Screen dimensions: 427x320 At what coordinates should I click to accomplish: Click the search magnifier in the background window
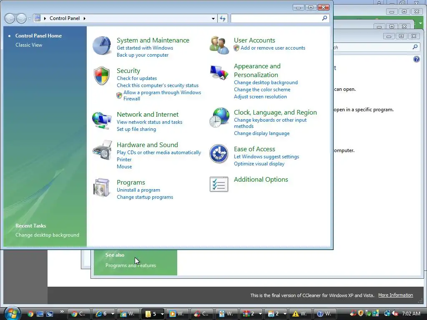coord(415,47)
